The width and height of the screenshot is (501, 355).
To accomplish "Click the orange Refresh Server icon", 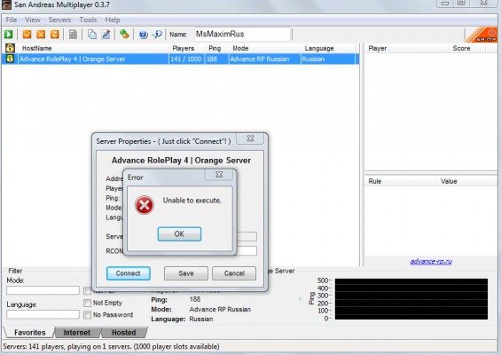I will coord(55,35).
